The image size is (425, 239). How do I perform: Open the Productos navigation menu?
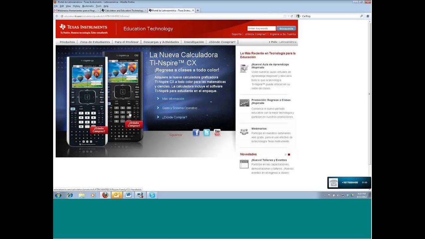click(x=67, y=42)
